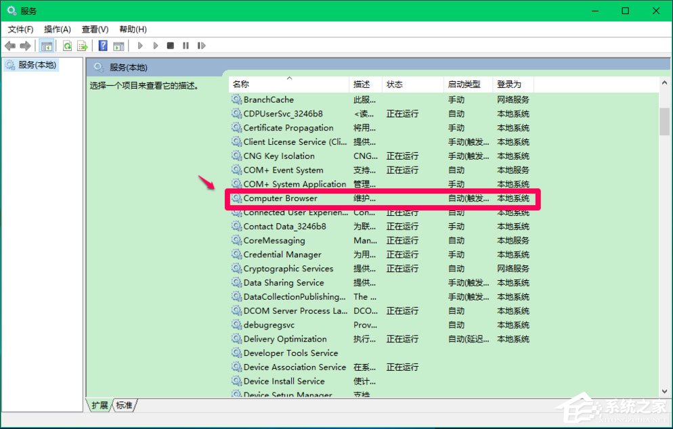Click the Refresh icon in the toolbar
This screenshot has width=673, height=429.
67,45
